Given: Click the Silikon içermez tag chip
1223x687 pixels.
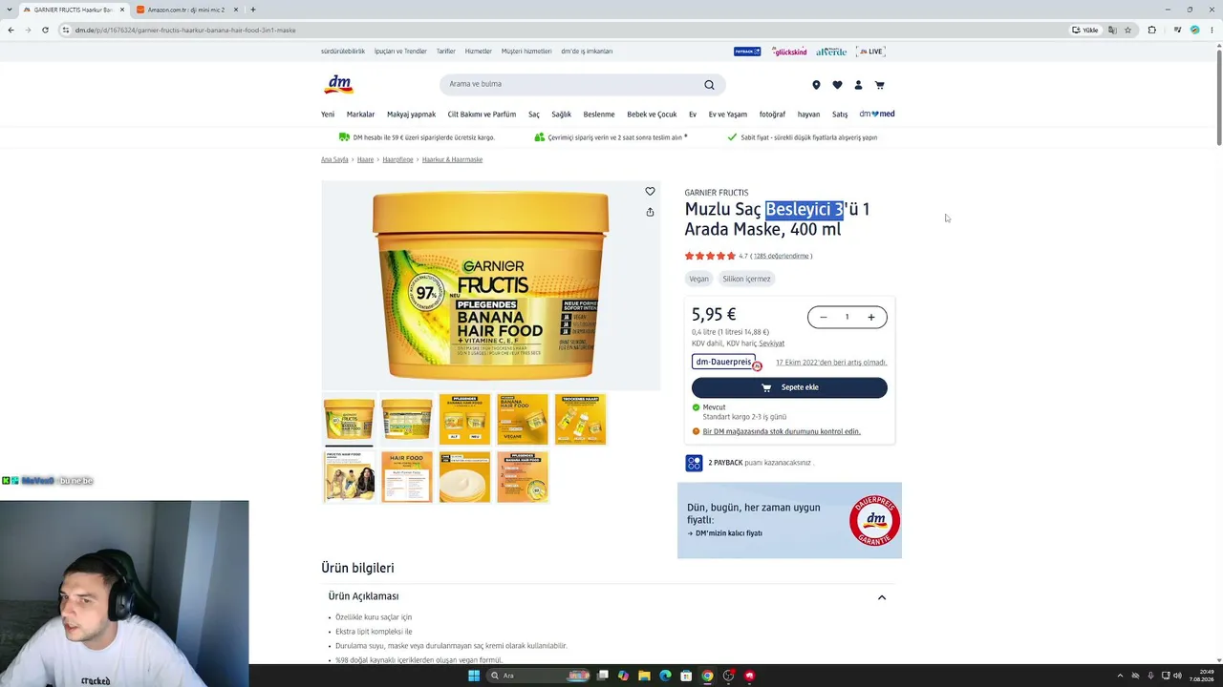Looking at the screenshot, I should click(746, 279).
